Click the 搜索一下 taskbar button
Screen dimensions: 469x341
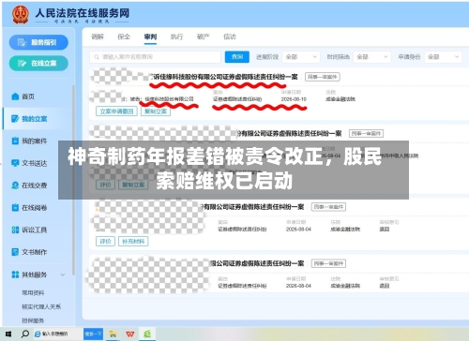(x=93, y=334)
